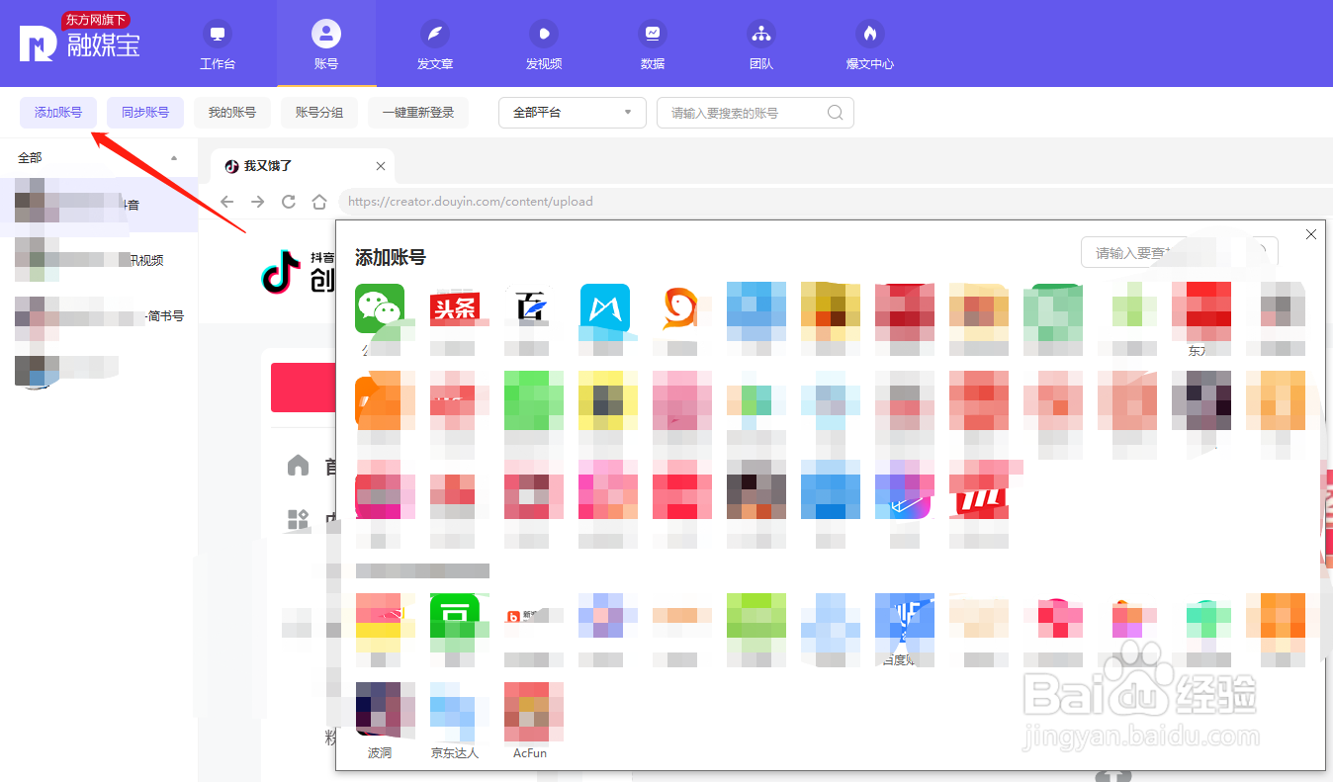Click the Douyin logo on creator page
The height and width of the screenshot is (782, 1333).
tap(281, 273)
